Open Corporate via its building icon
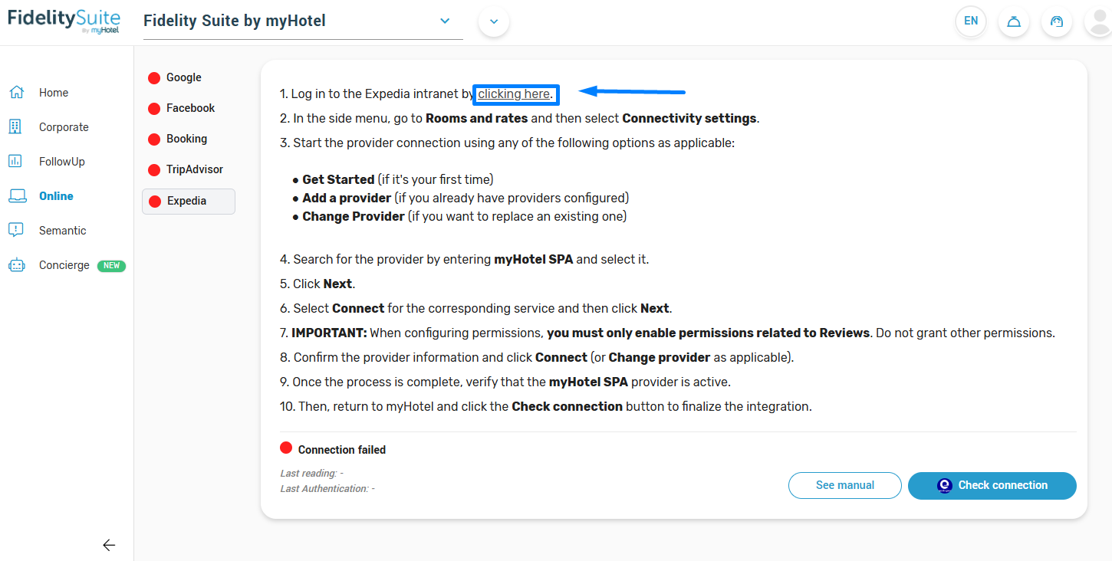 [15, 127]
